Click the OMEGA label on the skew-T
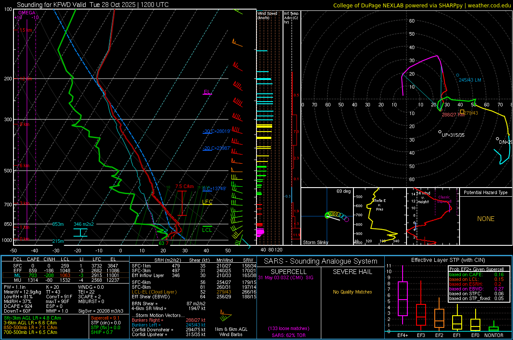This screenshot has width=513, height=340. 27,13
